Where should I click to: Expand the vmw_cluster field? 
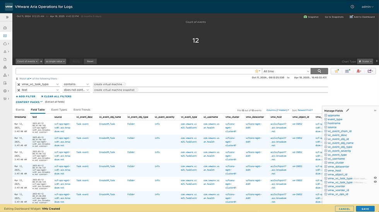(x=326, y=163)
